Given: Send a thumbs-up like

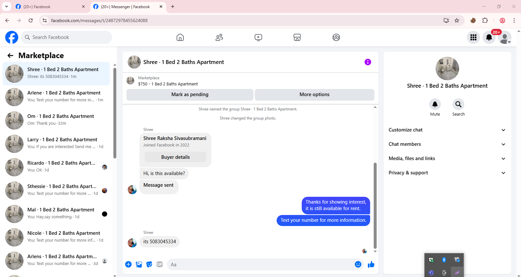Looking at the screenshot, I should click(x=371, y=264).
